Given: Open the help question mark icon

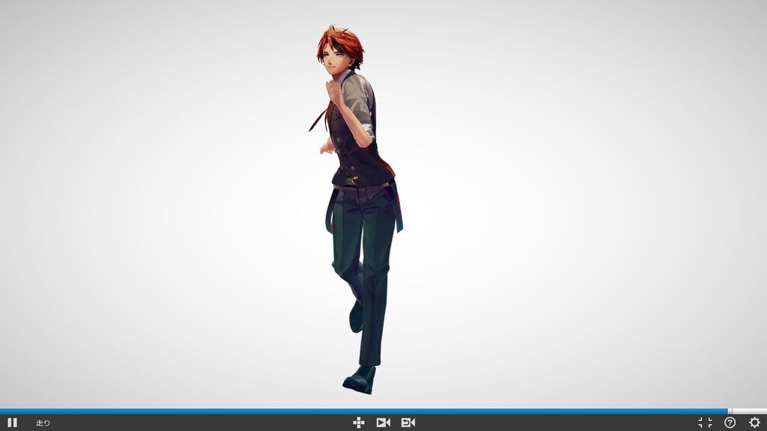Looking at the screenshot, I should click(x=730, y=423).
